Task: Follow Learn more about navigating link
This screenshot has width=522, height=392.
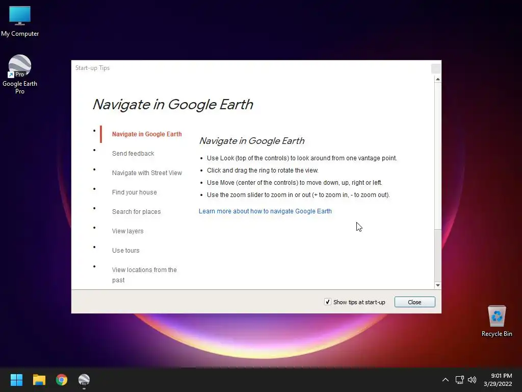Action: tap(265, 211)
